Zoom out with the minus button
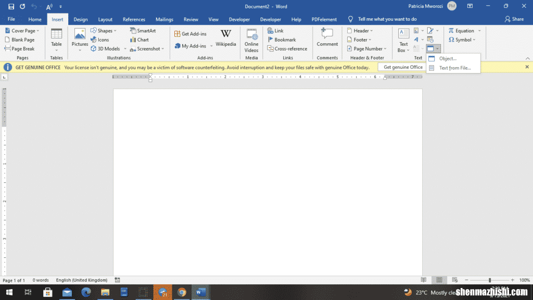Screen dimensions: 533x300 point(466,280)
